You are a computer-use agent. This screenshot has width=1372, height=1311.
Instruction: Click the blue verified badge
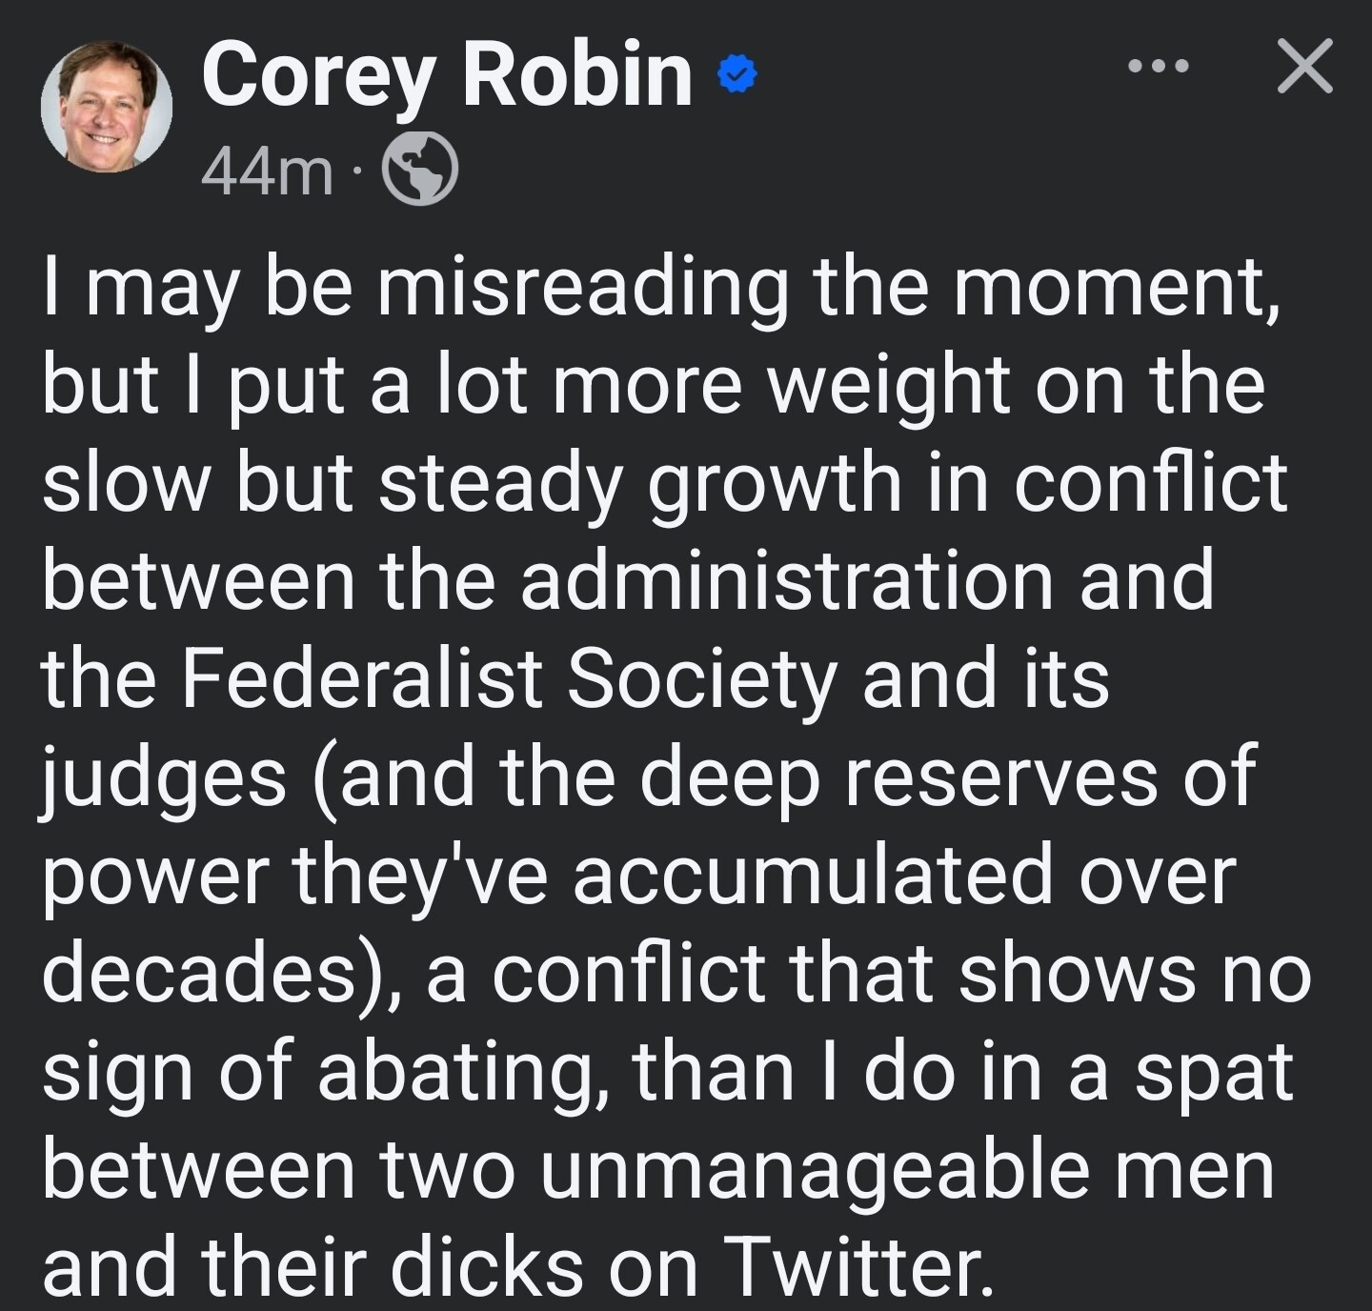735,74
